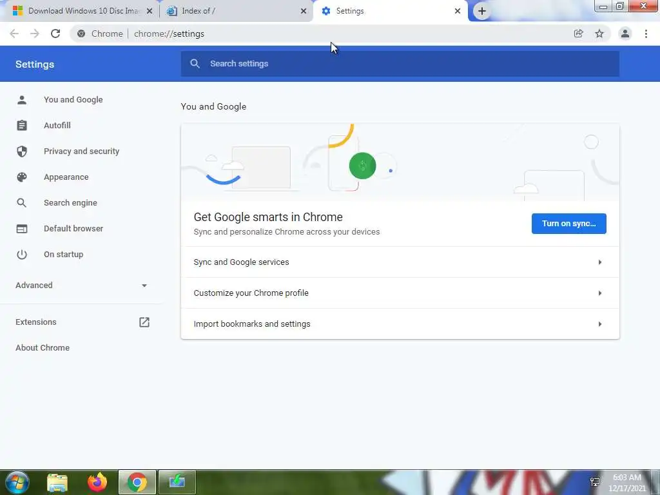Screen dimensions: 660x495
Task: Click the Turn on sync button
Action: (x=568, y=224)
